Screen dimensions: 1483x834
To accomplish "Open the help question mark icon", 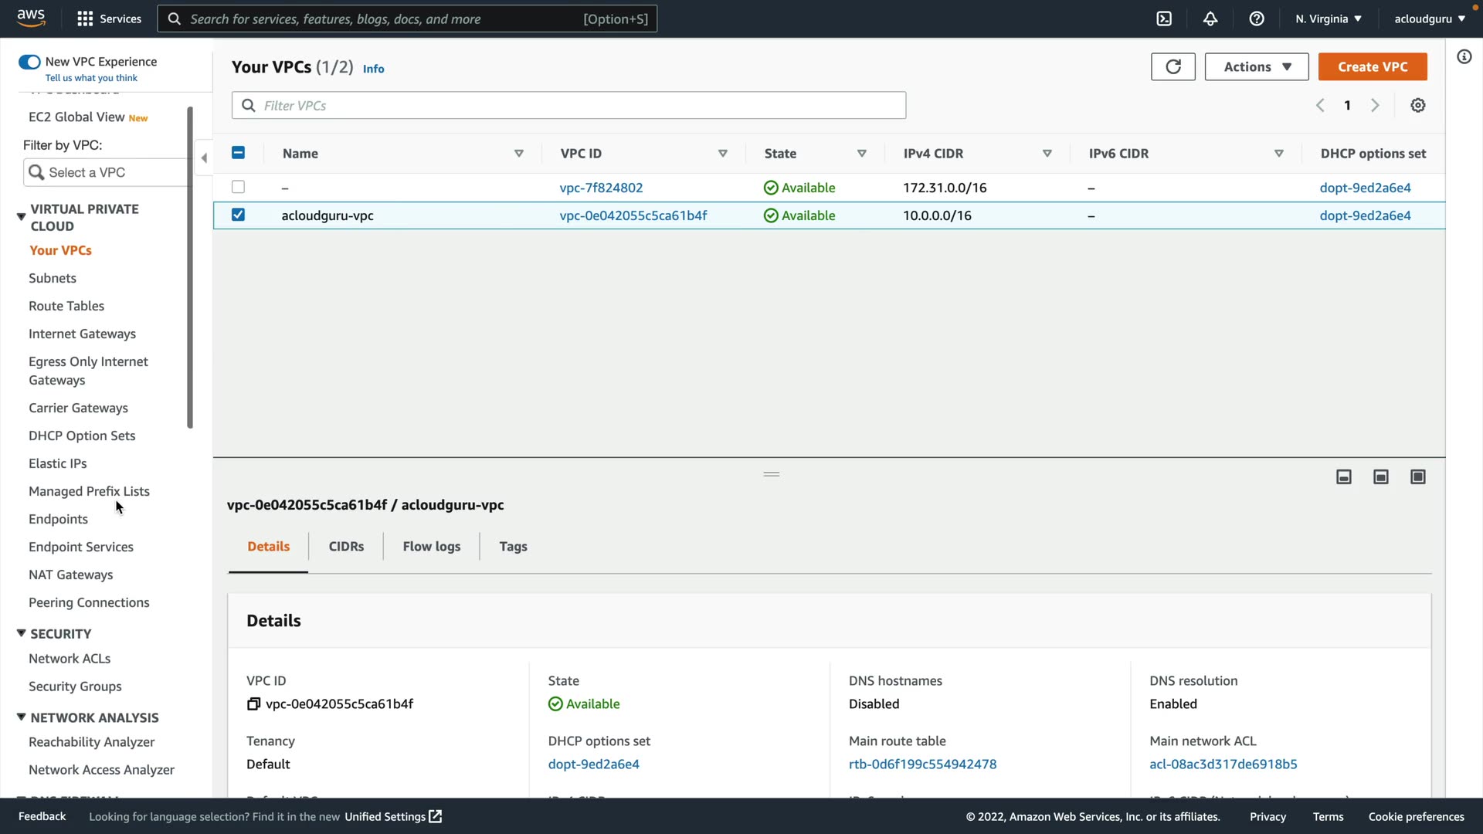I will [x=1257, y=19].
